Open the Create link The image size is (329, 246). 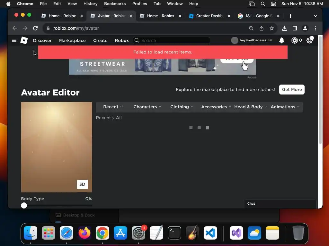coord(100,40)
